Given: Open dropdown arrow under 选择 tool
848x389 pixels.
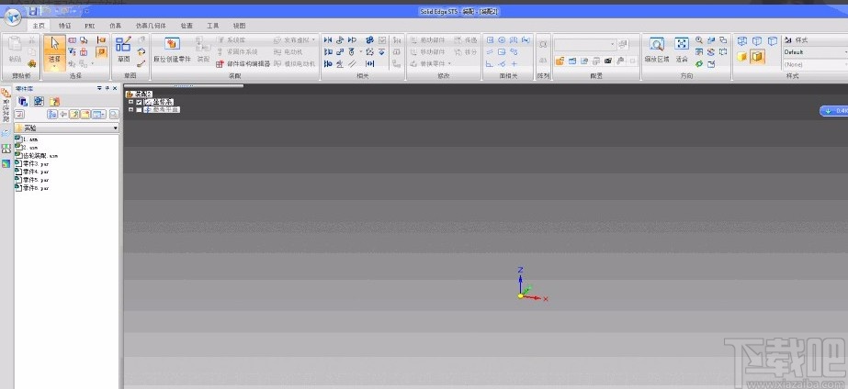Looking at the screenshot, I should pyautogui.click(x=54, y=66).
